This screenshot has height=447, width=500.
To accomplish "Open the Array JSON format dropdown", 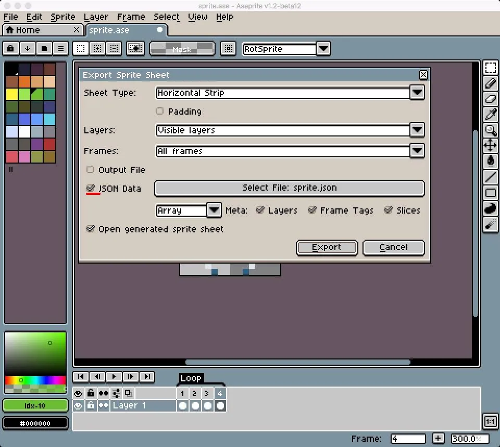I will (214, 210).
